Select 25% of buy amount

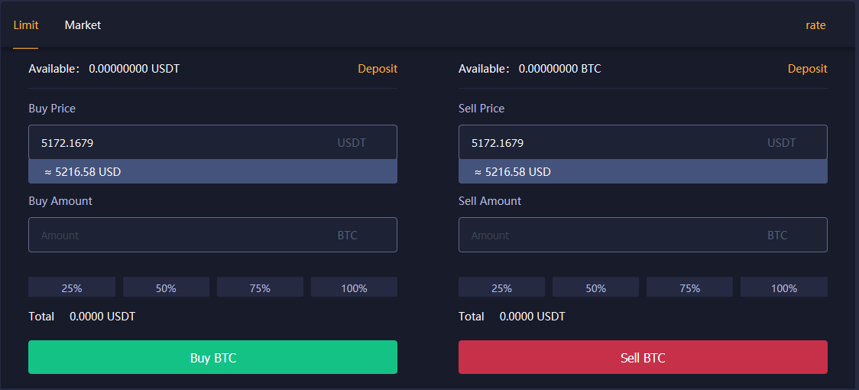coord(72,288)
